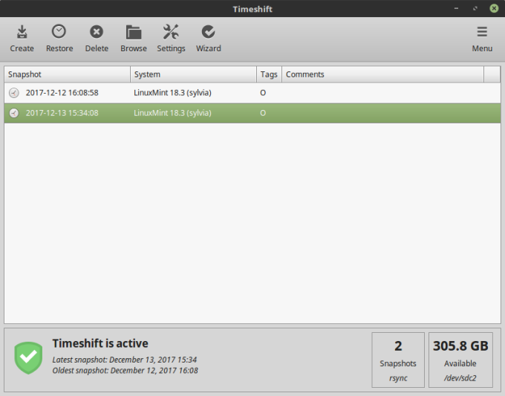Click the green shield status icon

[x=28, y=357]
